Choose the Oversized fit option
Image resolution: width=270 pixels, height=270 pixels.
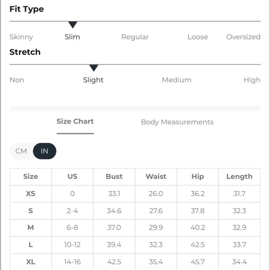point(243,37)
